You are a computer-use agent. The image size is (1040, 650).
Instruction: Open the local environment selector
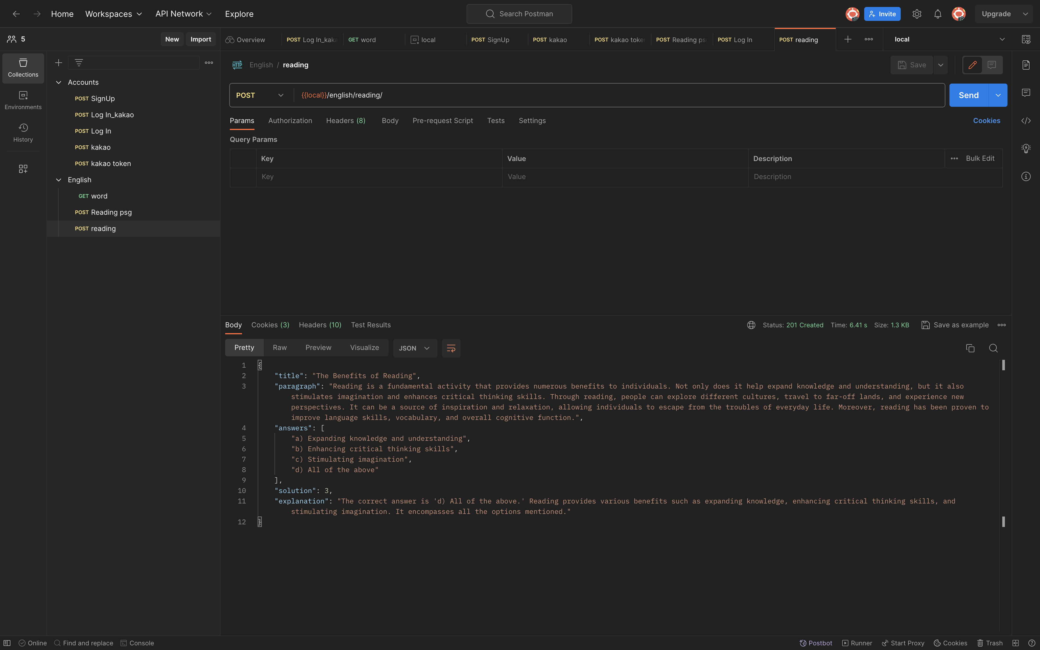950,39
